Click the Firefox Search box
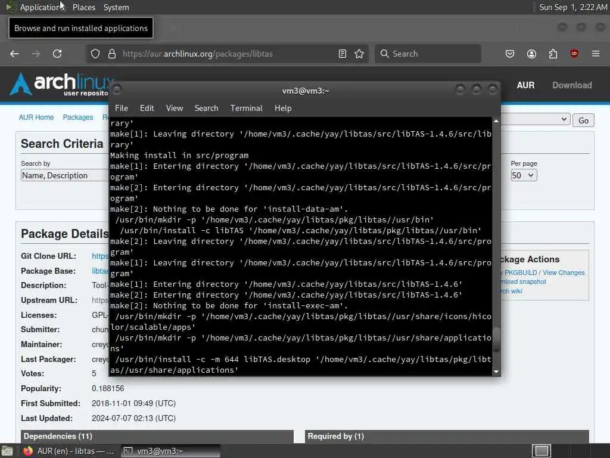This screenshot has height=458, width=610. pyautogui.click(x=428, y=54)
